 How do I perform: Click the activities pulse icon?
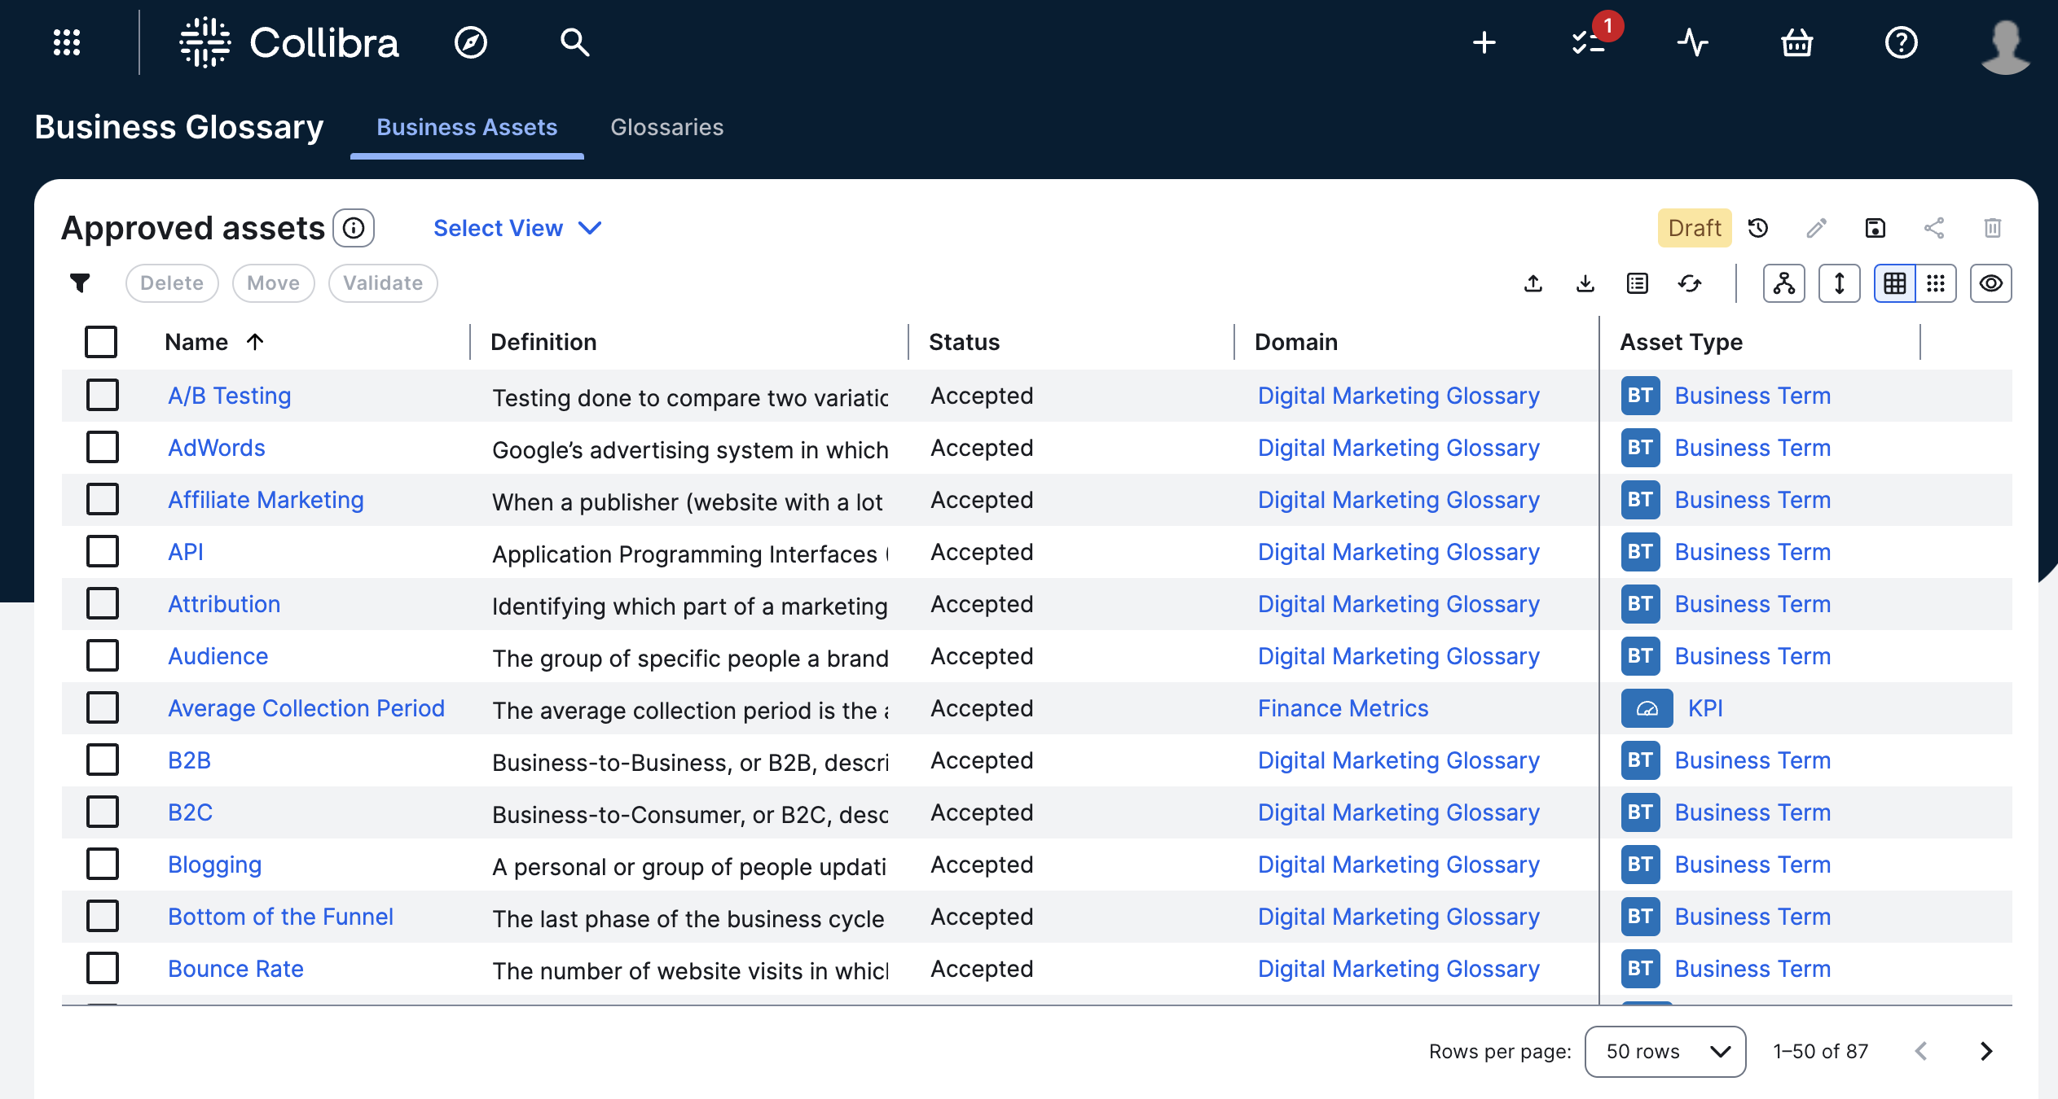(1693, 42)
